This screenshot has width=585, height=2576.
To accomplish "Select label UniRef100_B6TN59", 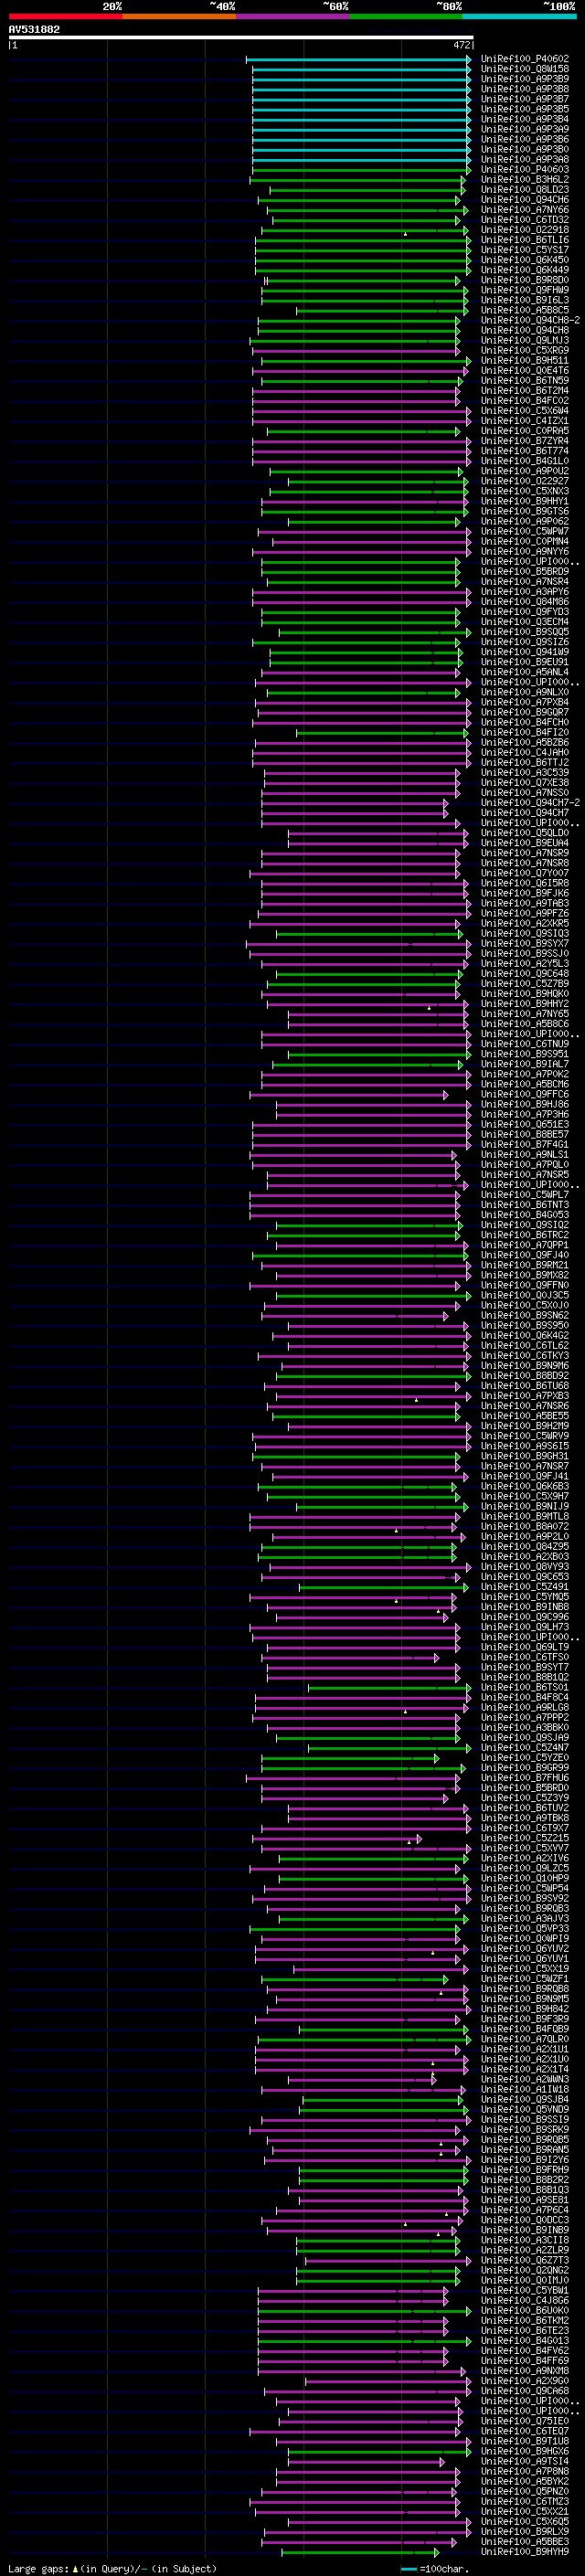I will [525, 381].
